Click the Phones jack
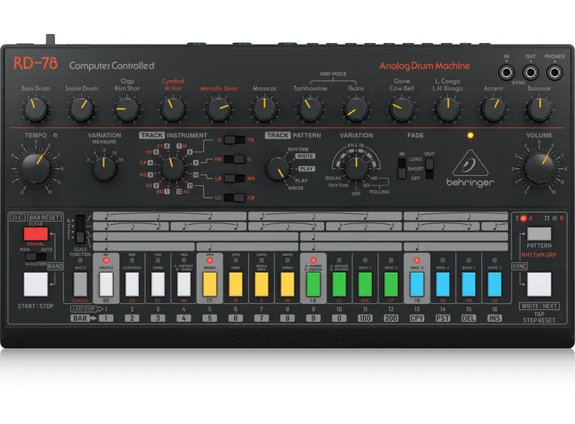 pyautogui.click(x=555, y=72)
